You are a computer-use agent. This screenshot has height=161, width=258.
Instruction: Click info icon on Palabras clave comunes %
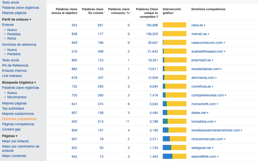point(130,12)
